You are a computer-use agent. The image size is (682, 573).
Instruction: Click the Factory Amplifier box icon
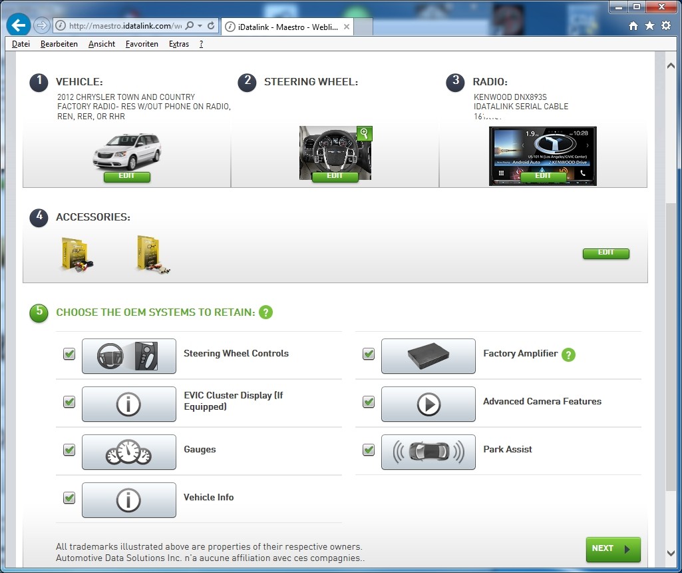(428, 356)
